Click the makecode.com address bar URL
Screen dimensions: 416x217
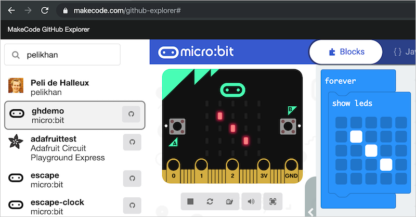[127, 10]
